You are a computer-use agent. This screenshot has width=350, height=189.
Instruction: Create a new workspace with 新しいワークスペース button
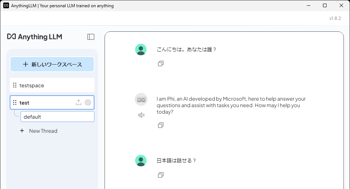click(52, 64)
